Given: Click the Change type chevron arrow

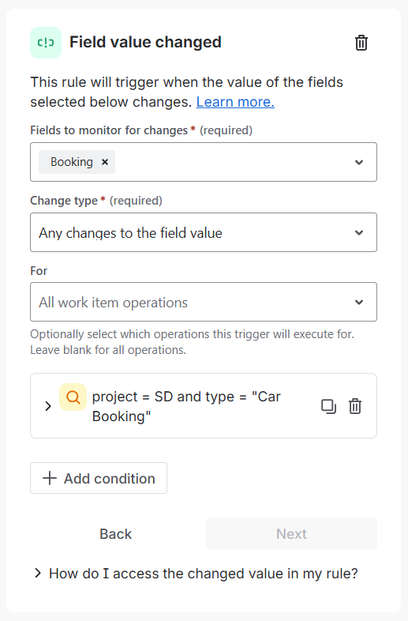Looking at the screenshot, I should tap(359, 232).
